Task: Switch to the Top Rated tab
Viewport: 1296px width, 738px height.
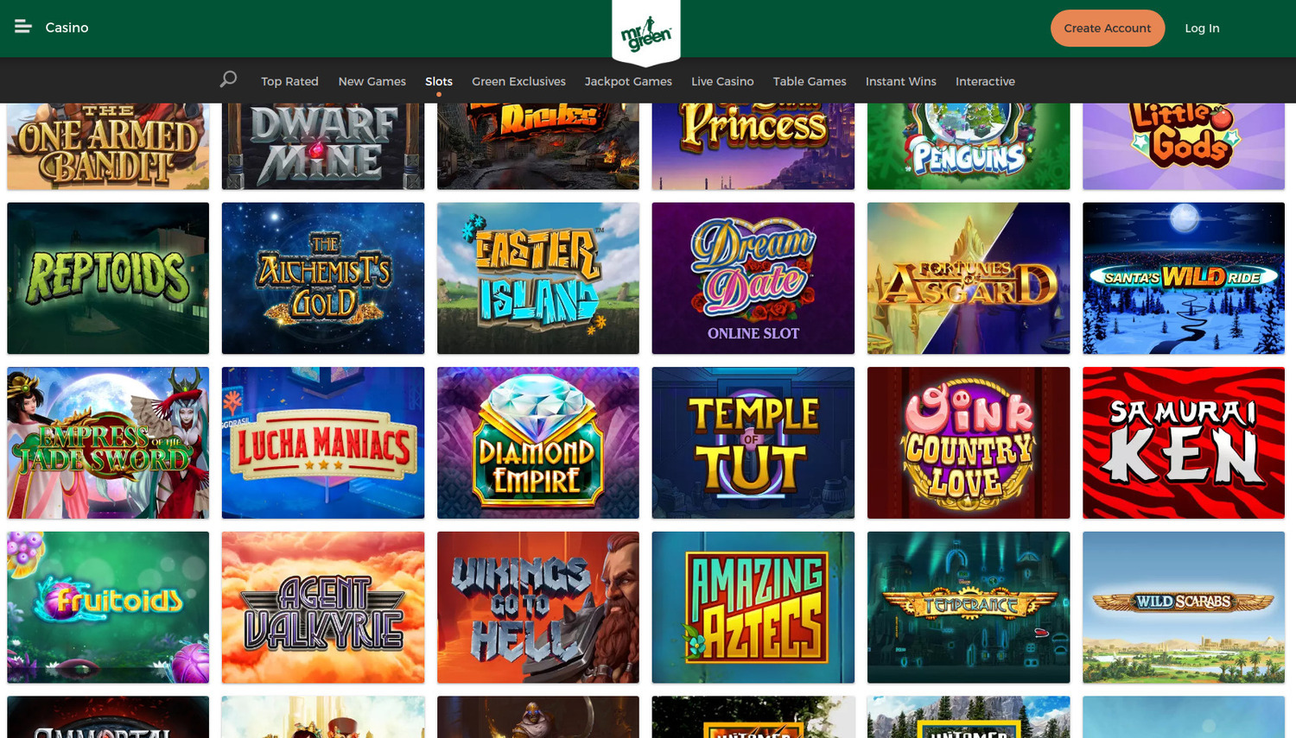Action: point(289,81)
